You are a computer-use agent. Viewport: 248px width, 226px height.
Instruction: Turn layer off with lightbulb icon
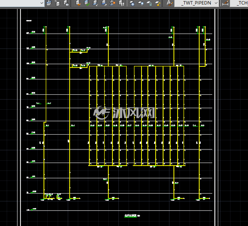pos(141,3)
